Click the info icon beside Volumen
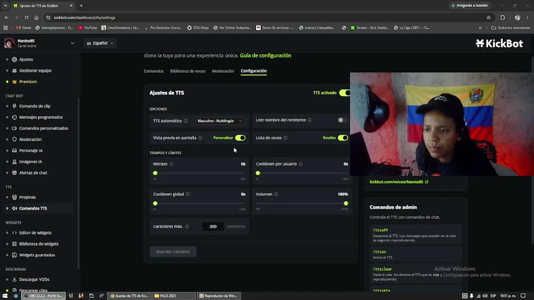 276,194
